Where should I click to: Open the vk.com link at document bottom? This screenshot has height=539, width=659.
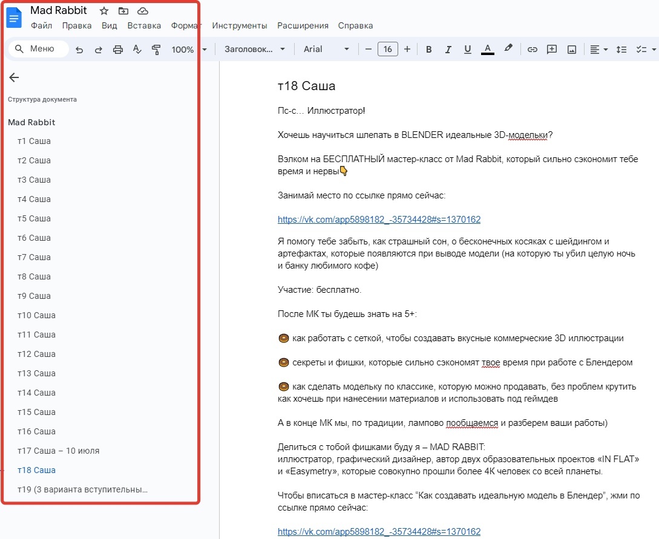click(x=379, y=531)
